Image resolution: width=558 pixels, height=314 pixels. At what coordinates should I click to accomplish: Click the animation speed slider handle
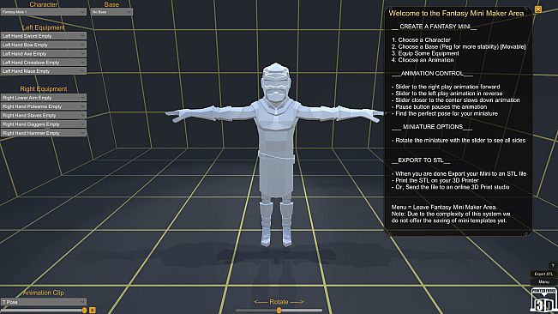click(84, 310)
